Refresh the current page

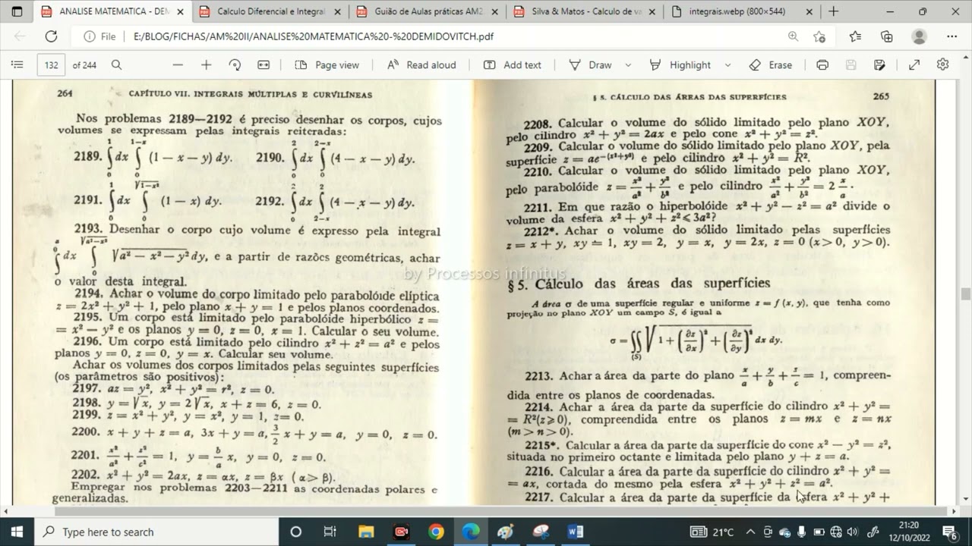[x=51, y=36]
